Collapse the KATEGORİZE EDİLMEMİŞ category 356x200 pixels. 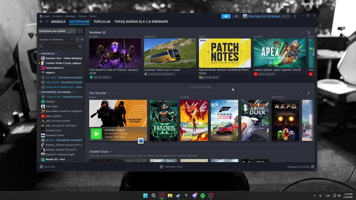(39, 92)
